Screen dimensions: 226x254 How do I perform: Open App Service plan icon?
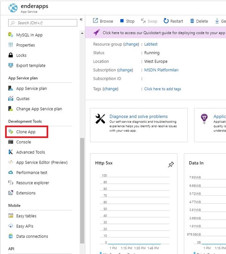click(x=11, y=88)
